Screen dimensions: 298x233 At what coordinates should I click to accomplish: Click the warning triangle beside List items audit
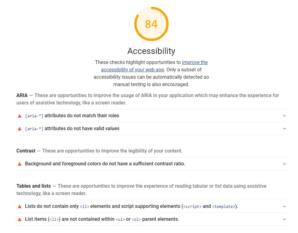coord(20,219)
